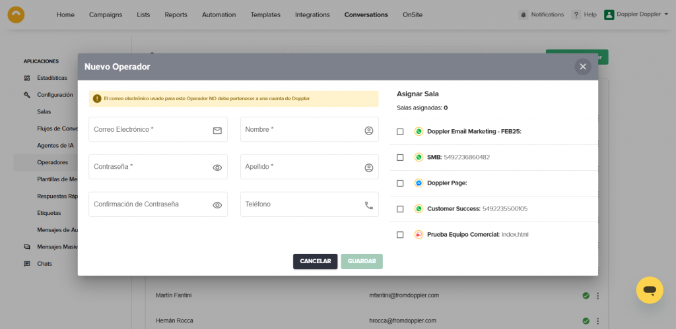Screen dimensions: 676x329
Task: Open the three-dot menu for Hernán Rocca
Action: (x=597, y=321)
